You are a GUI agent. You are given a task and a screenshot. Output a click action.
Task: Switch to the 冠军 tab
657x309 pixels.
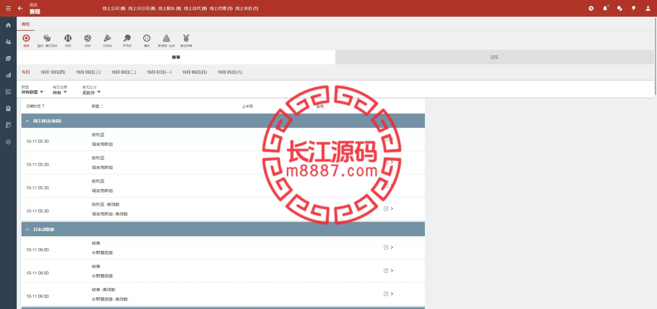click(495, 57)
